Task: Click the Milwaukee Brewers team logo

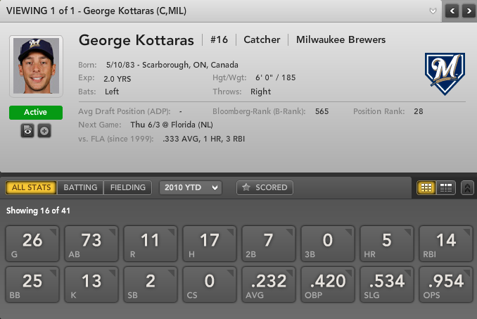Action: 445,73
